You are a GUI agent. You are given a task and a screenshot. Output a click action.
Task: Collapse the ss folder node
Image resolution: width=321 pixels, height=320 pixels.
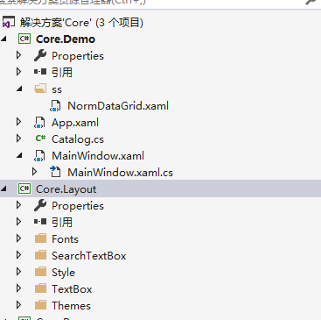coord(19,89)
